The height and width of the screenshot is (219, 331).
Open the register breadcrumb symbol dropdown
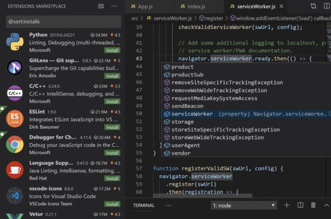coord(211,18)
